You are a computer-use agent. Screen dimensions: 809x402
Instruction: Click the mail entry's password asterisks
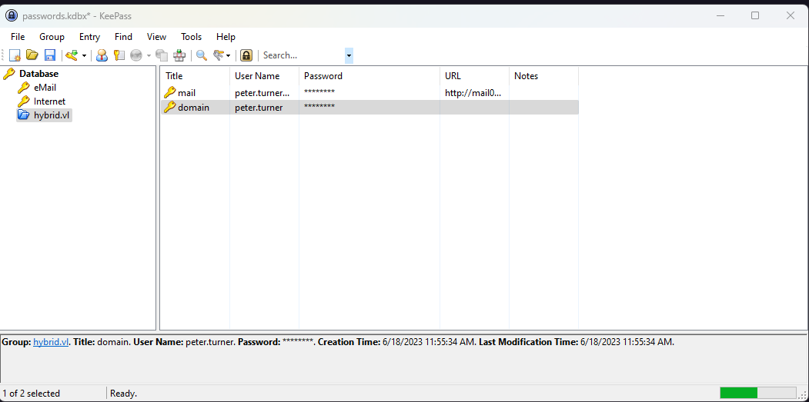point(319,92)
